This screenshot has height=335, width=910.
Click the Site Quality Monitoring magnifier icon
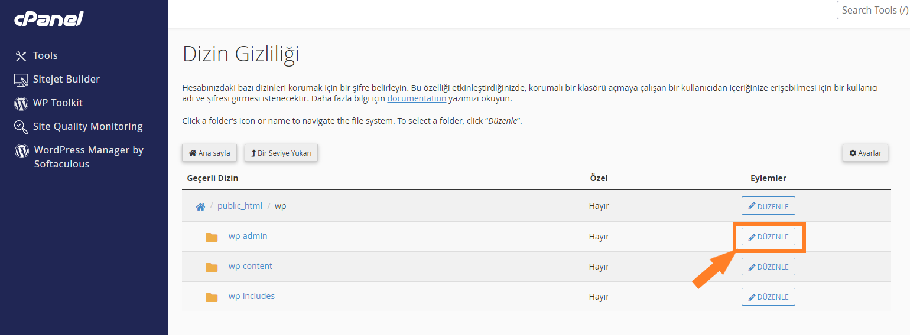(21, 127)
